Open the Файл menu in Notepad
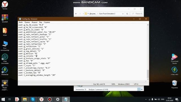The height and width of the screenshot is (102, 181). tap(21, 22)
